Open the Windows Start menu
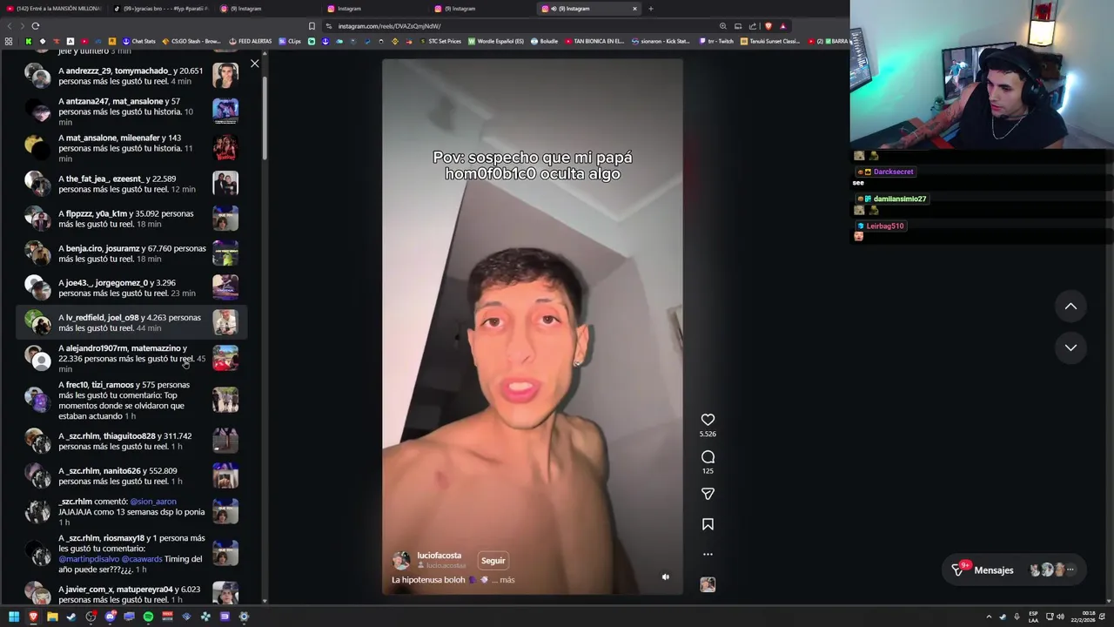The height and width of the screenshot is (627, 1114). [x=14, y=617]
